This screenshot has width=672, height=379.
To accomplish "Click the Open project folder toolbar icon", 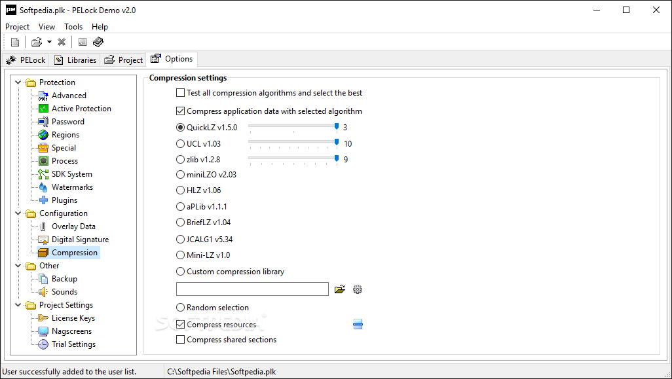I will (37, 42).
